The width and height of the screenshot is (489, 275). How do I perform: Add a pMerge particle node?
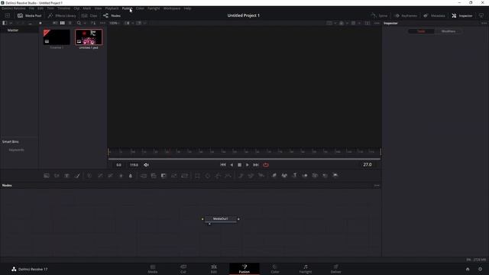tap(251, 176)
